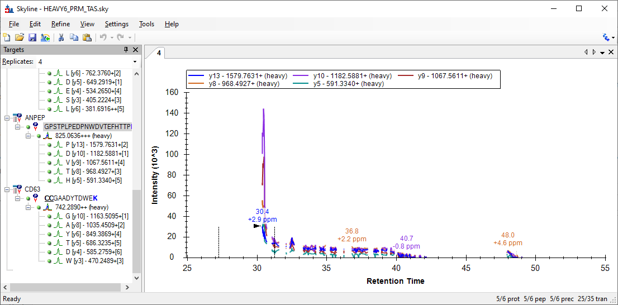
Task: Click the y10 purple legend line swatch
Action: [x=300, y=75]
